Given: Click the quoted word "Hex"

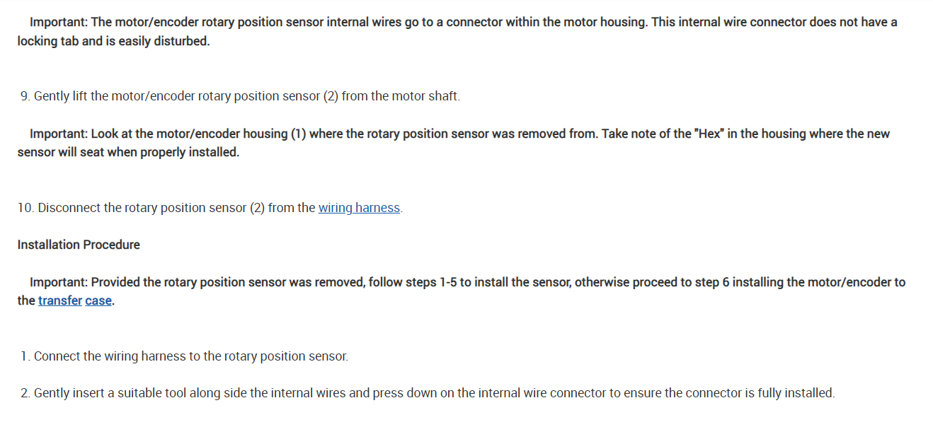Looking at the screenshot, I should [x=709, y=134].
